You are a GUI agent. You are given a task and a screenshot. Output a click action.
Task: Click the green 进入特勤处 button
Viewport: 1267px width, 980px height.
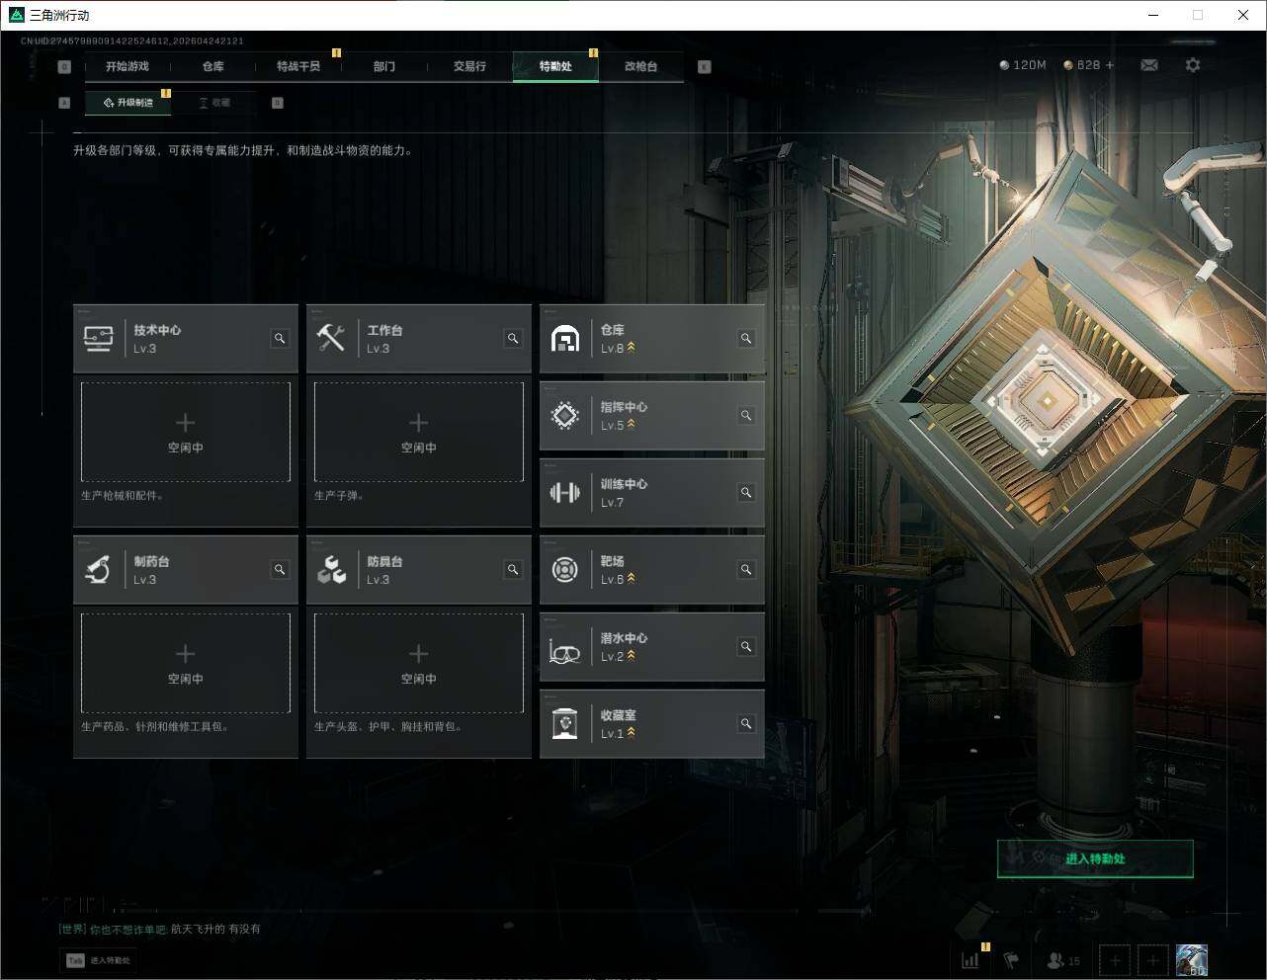(x=1095, y=858)
